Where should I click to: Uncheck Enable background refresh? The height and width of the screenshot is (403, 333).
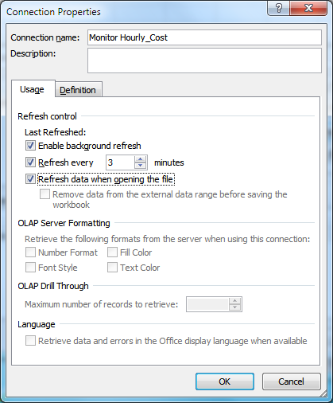coord(30,146)
